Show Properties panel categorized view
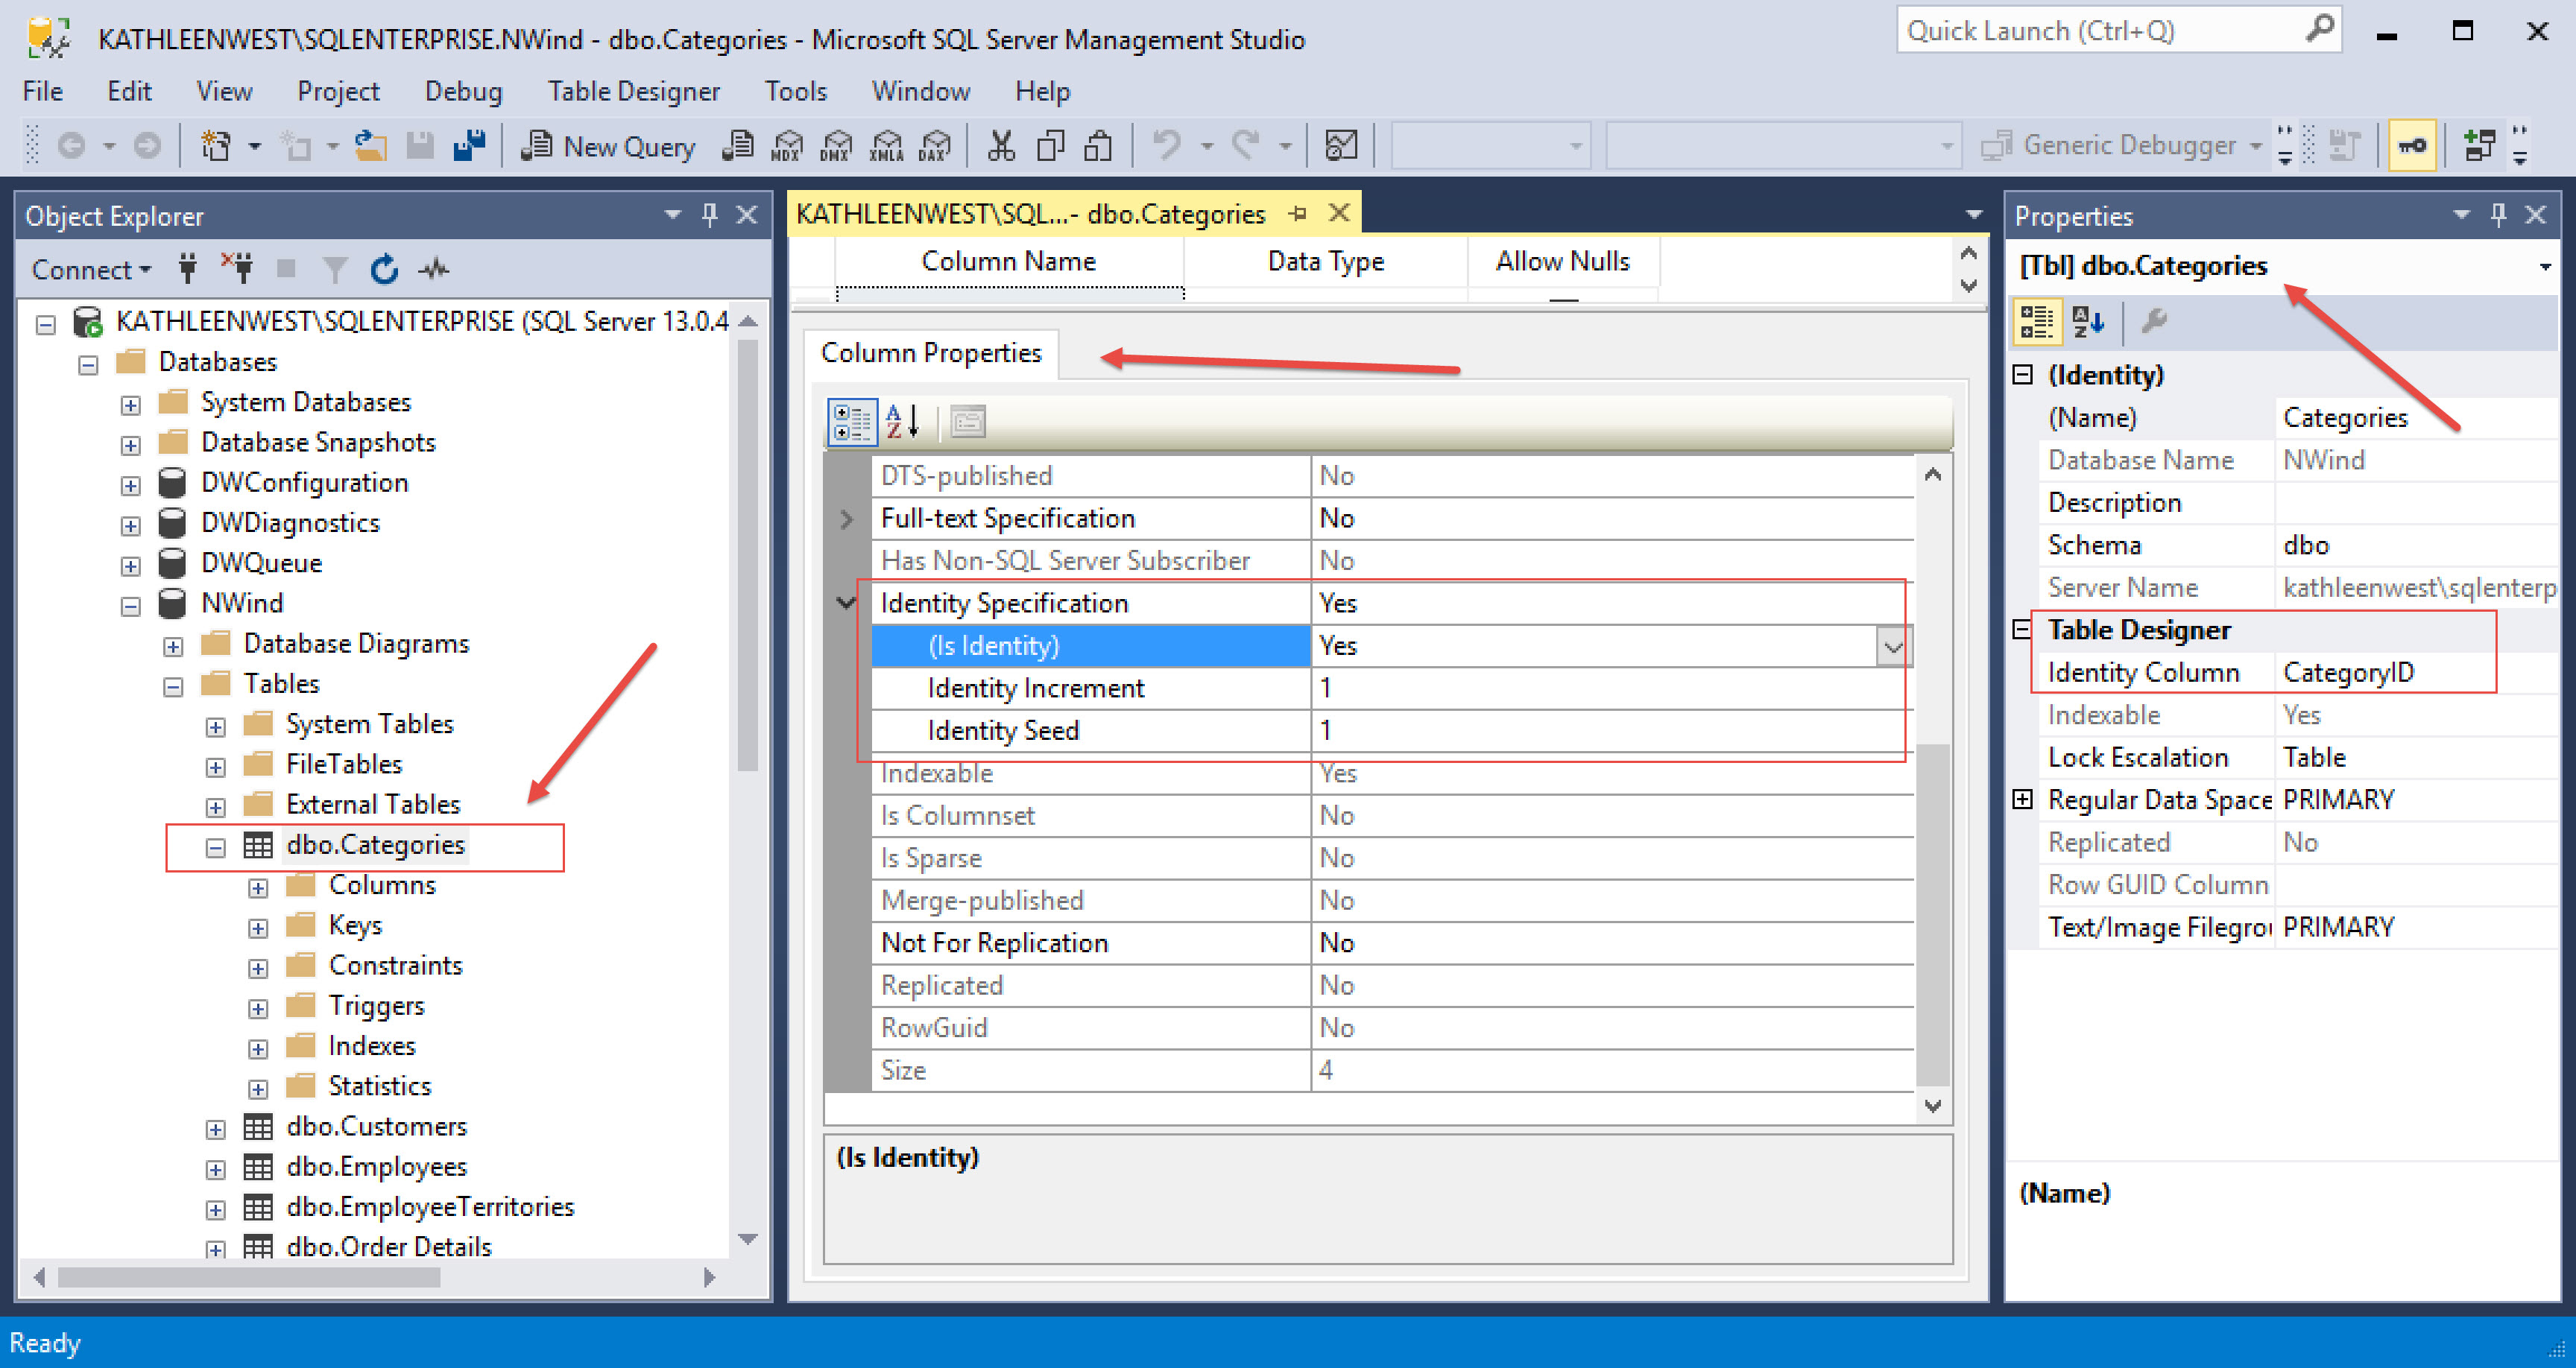2576x1368 pixels. tap(2037, 321)
